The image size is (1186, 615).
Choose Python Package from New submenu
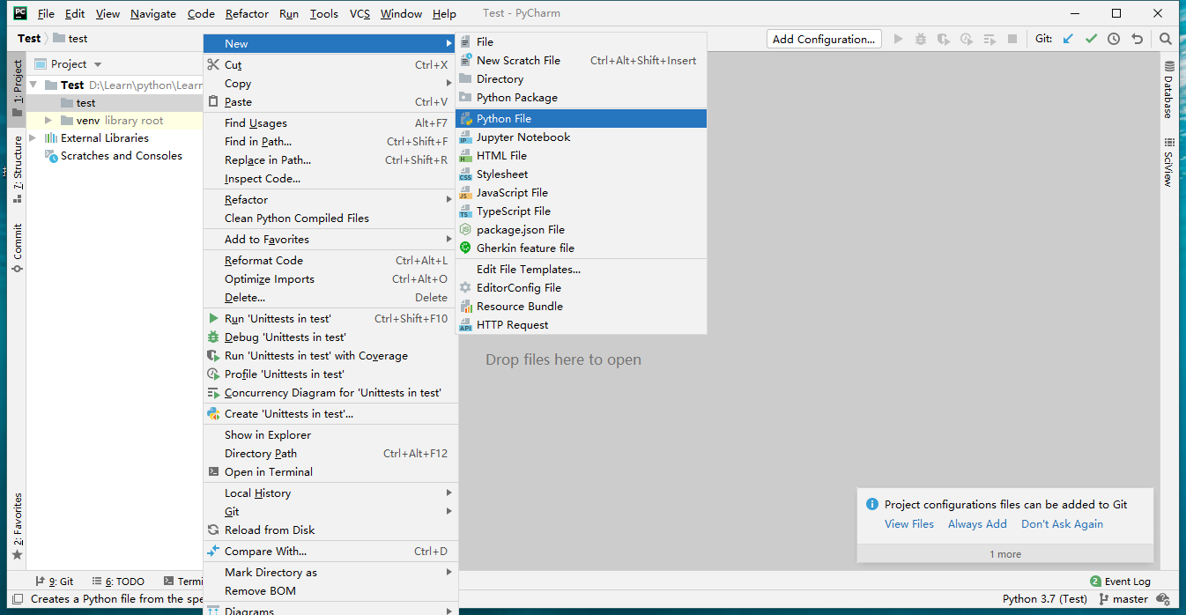(x=581, y=98)
